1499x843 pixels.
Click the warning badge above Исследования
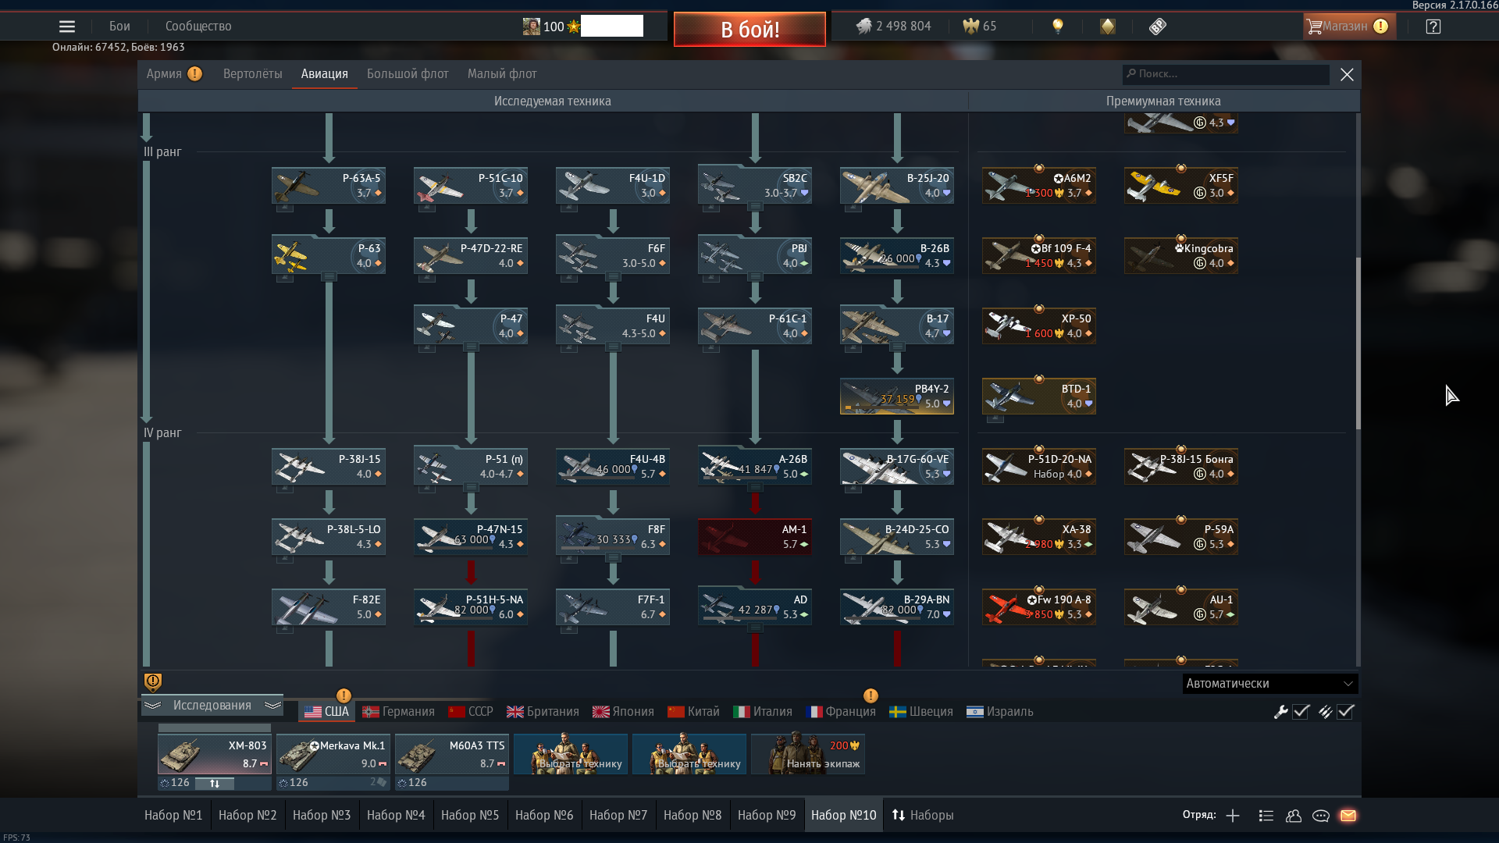pos(153,682)
